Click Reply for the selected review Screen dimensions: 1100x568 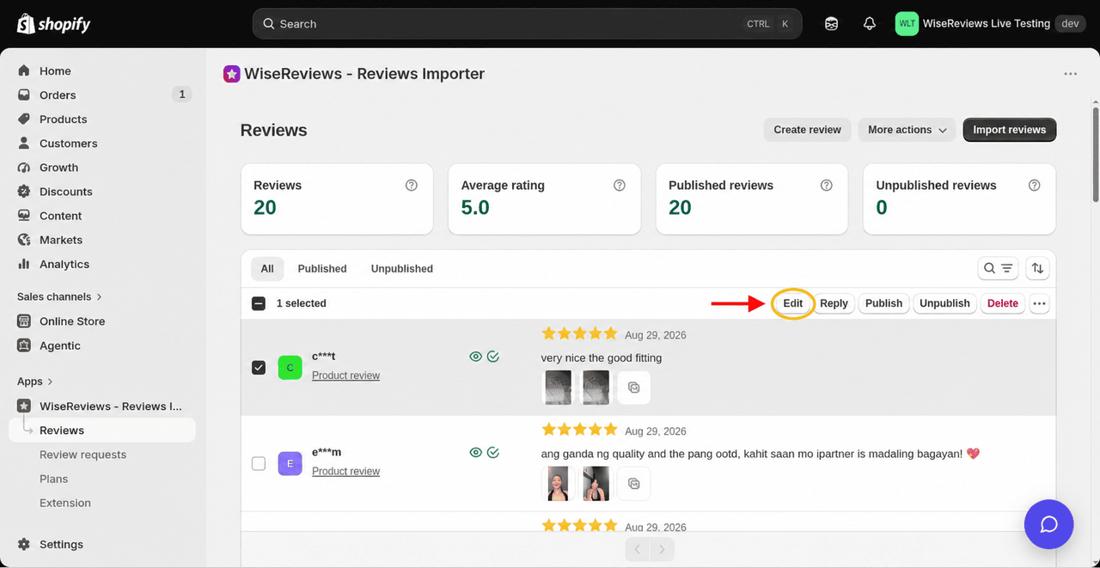(834, 303)
